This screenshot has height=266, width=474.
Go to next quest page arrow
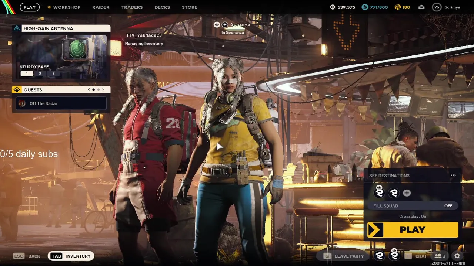pos(103,89)
